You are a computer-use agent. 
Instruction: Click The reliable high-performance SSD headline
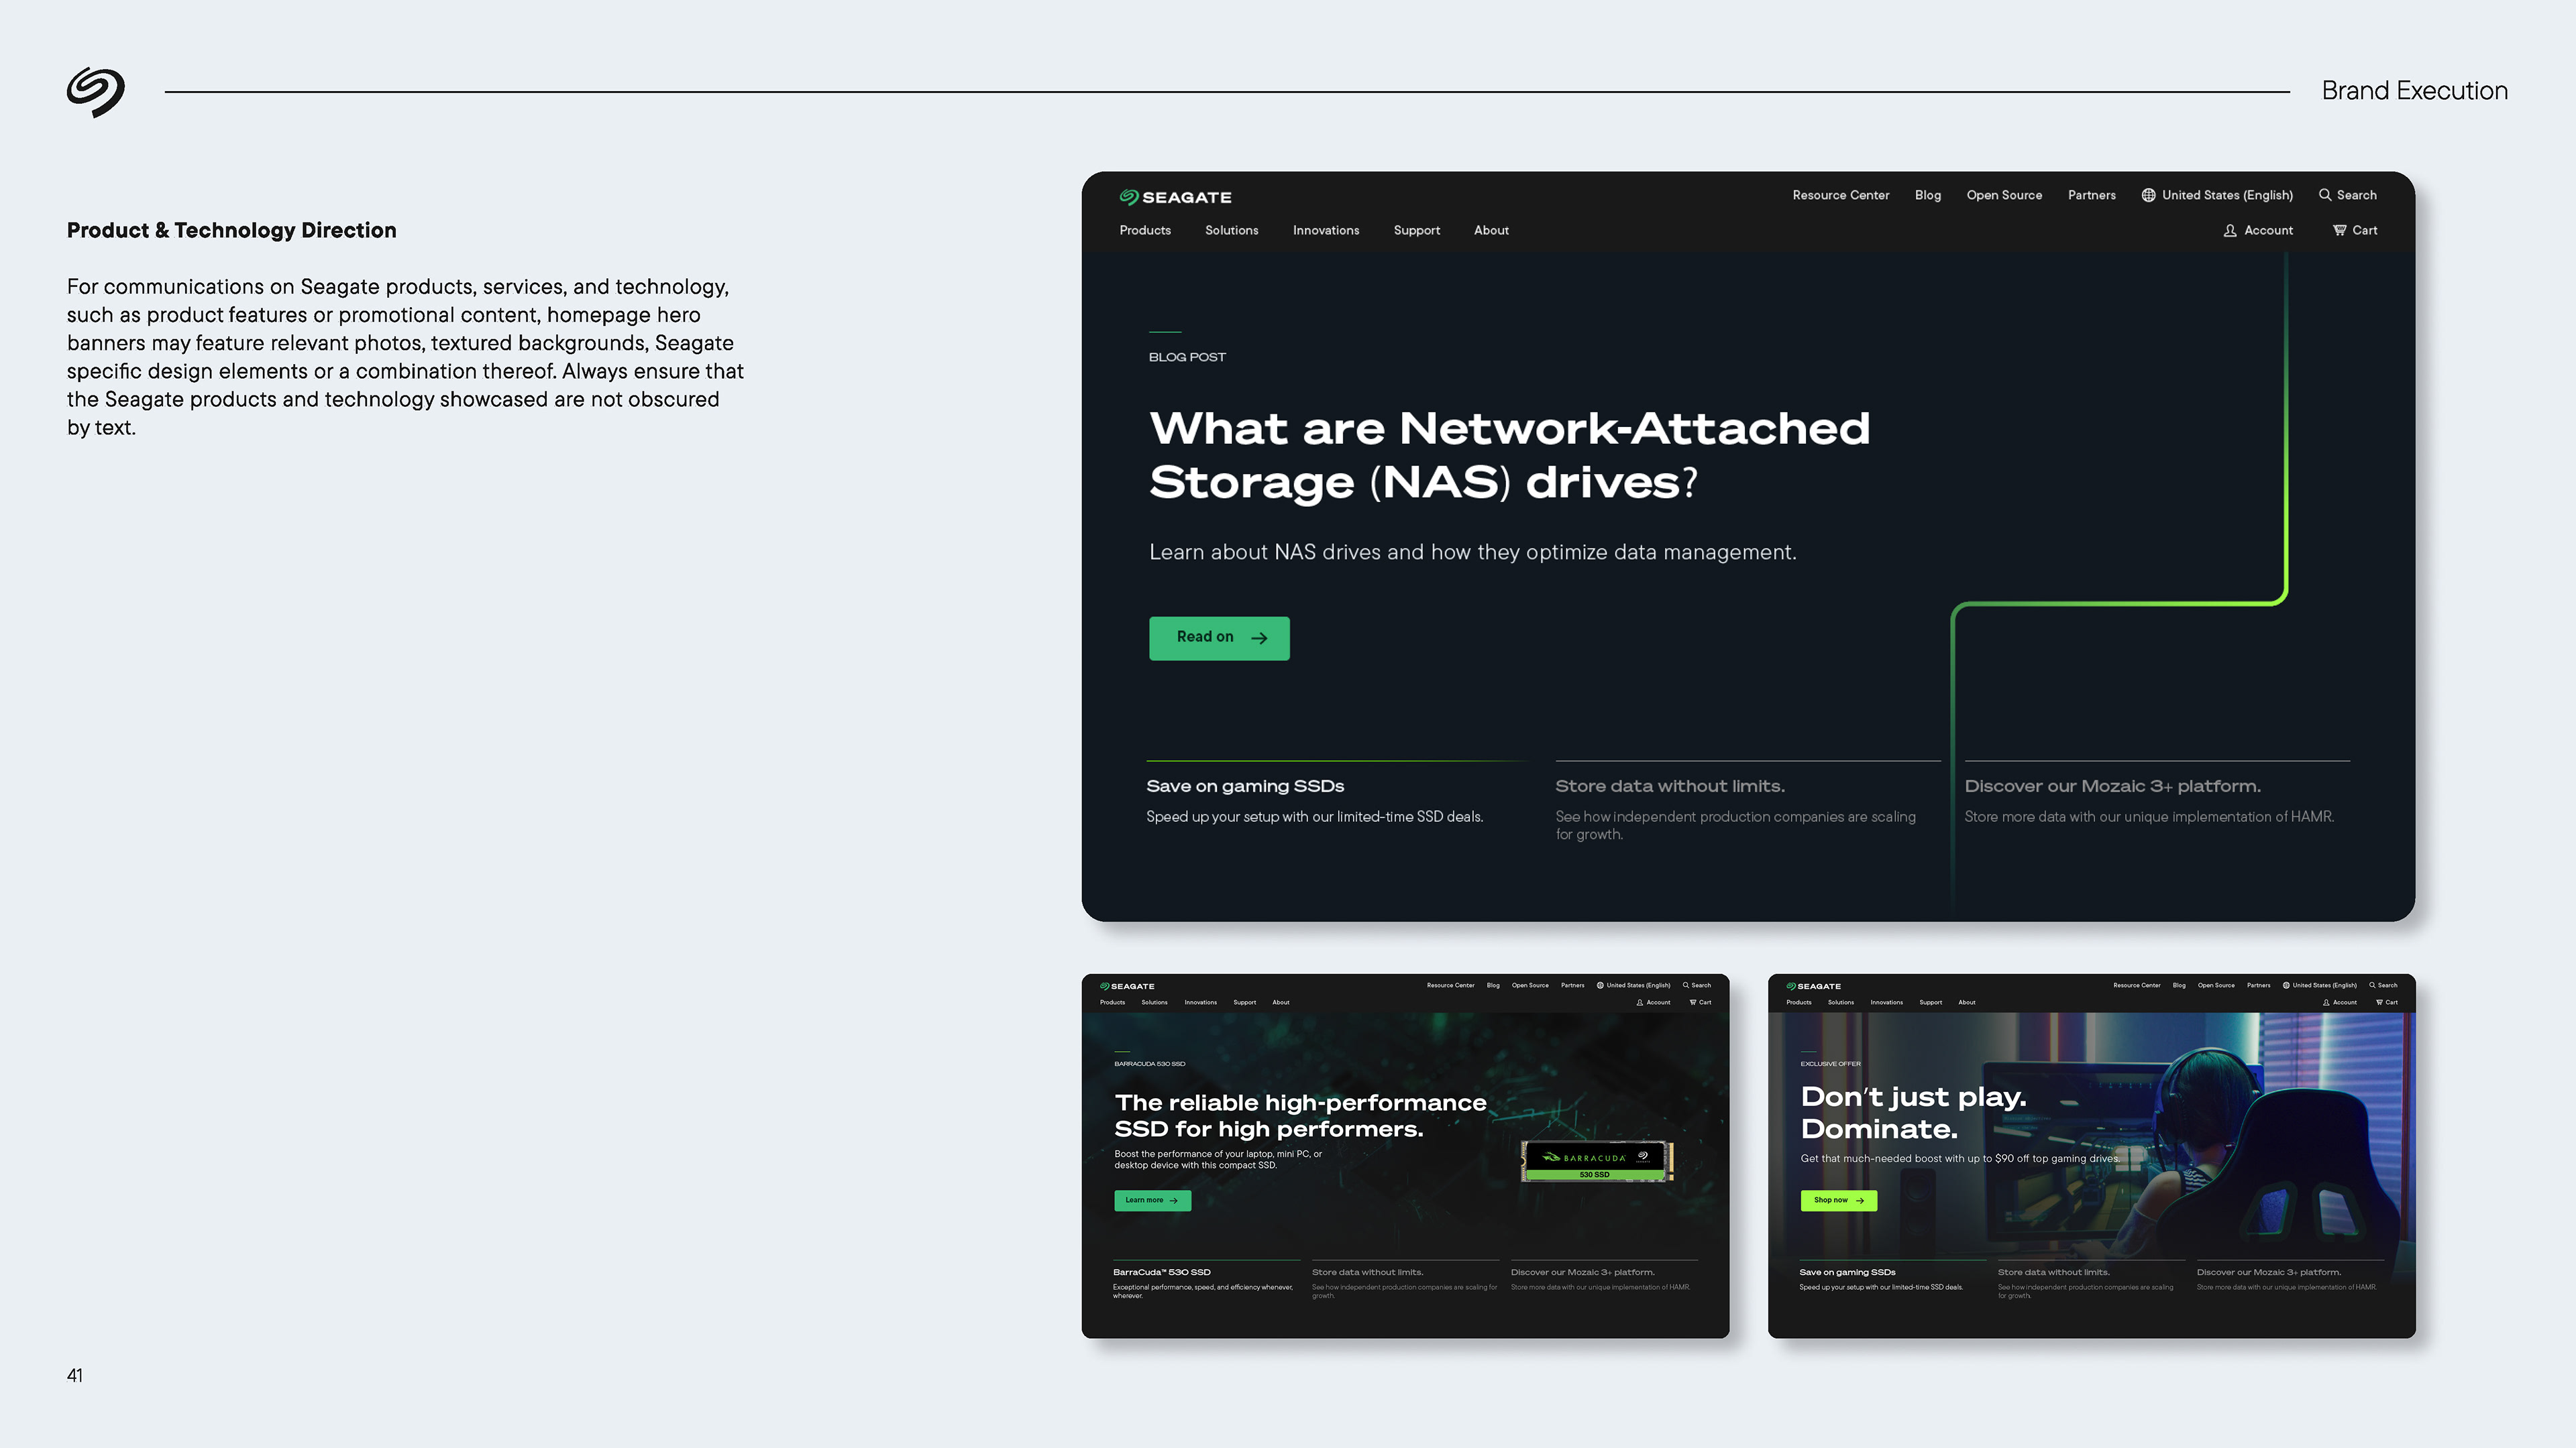tap(1301, 1115)
